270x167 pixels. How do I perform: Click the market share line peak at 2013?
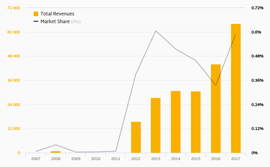[x=155, y=31]
